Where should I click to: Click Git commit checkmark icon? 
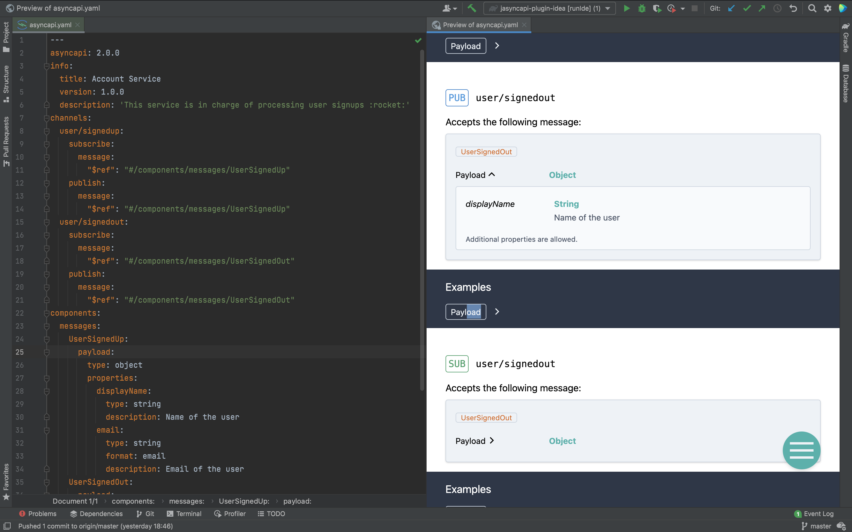[x=747, y=8]
